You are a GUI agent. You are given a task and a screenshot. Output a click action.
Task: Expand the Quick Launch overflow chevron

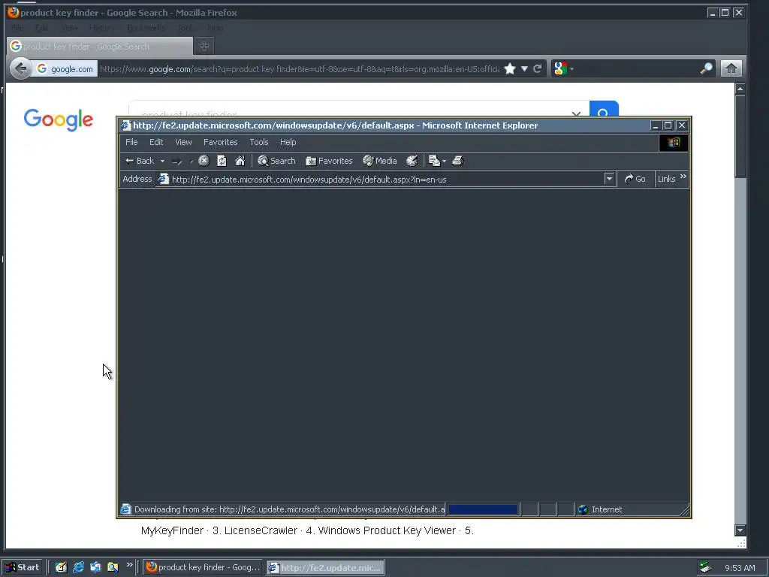(x=129, y=564)
